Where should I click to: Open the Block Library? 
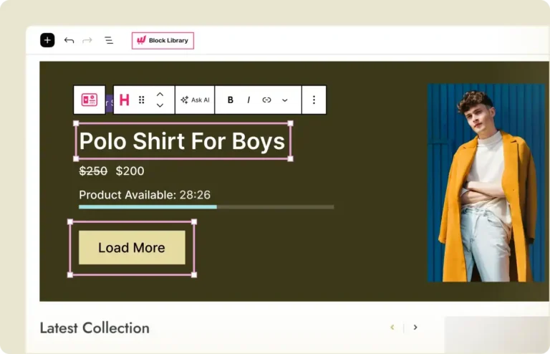pyautogui.click(x=163, y=41)
